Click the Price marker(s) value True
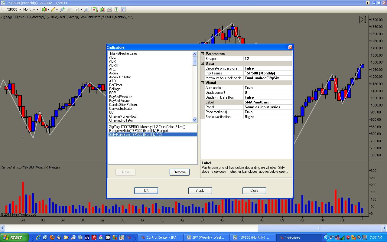This screenshot has height=242, width=387. [268, 112]
